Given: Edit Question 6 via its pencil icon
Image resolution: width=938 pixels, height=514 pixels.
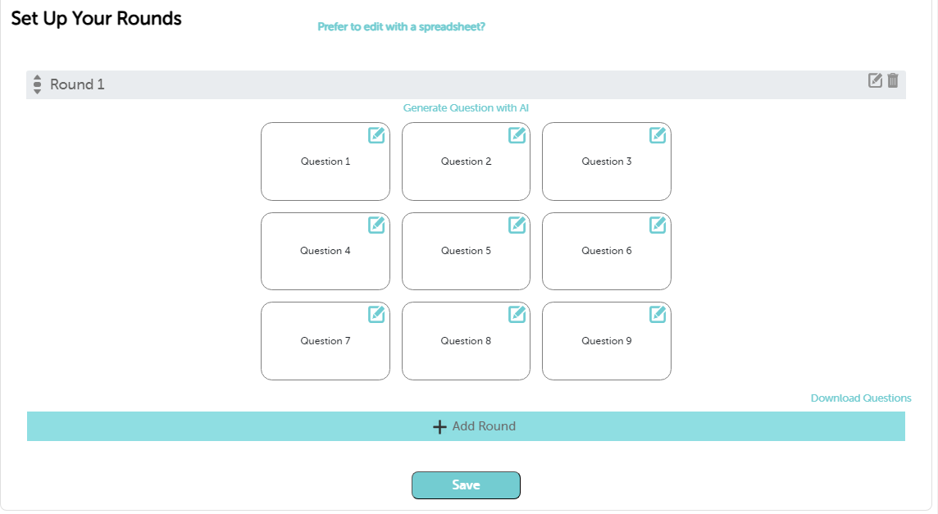Looking at the screenshot, I should pyautogui.click(x=658, y=225).
